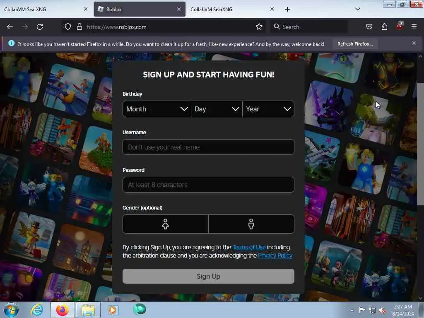The image size is (424, 318).
Task: Open a new browser tab
Action: [x=287, y=10]
